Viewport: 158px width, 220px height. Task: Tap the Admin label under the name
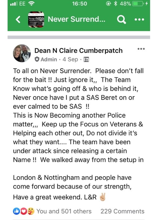(49, 59)
